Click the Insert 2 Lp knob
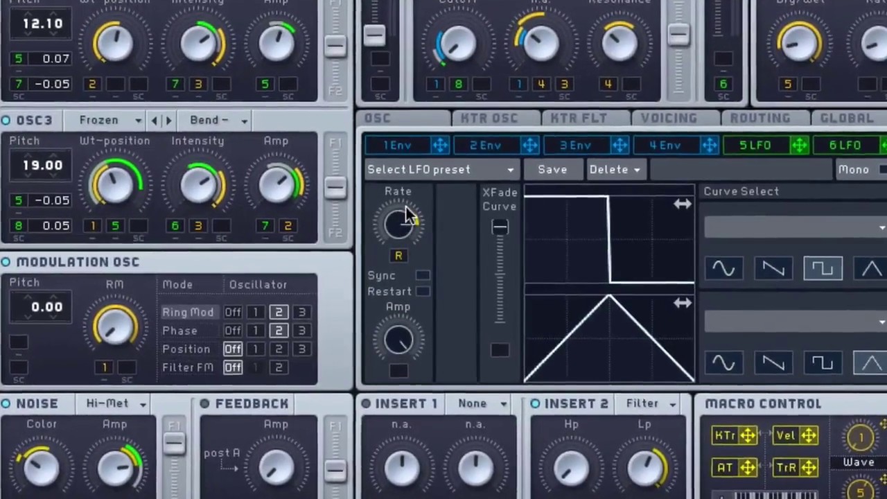Screen dimensions: 887x499 [x=644, y=468]
